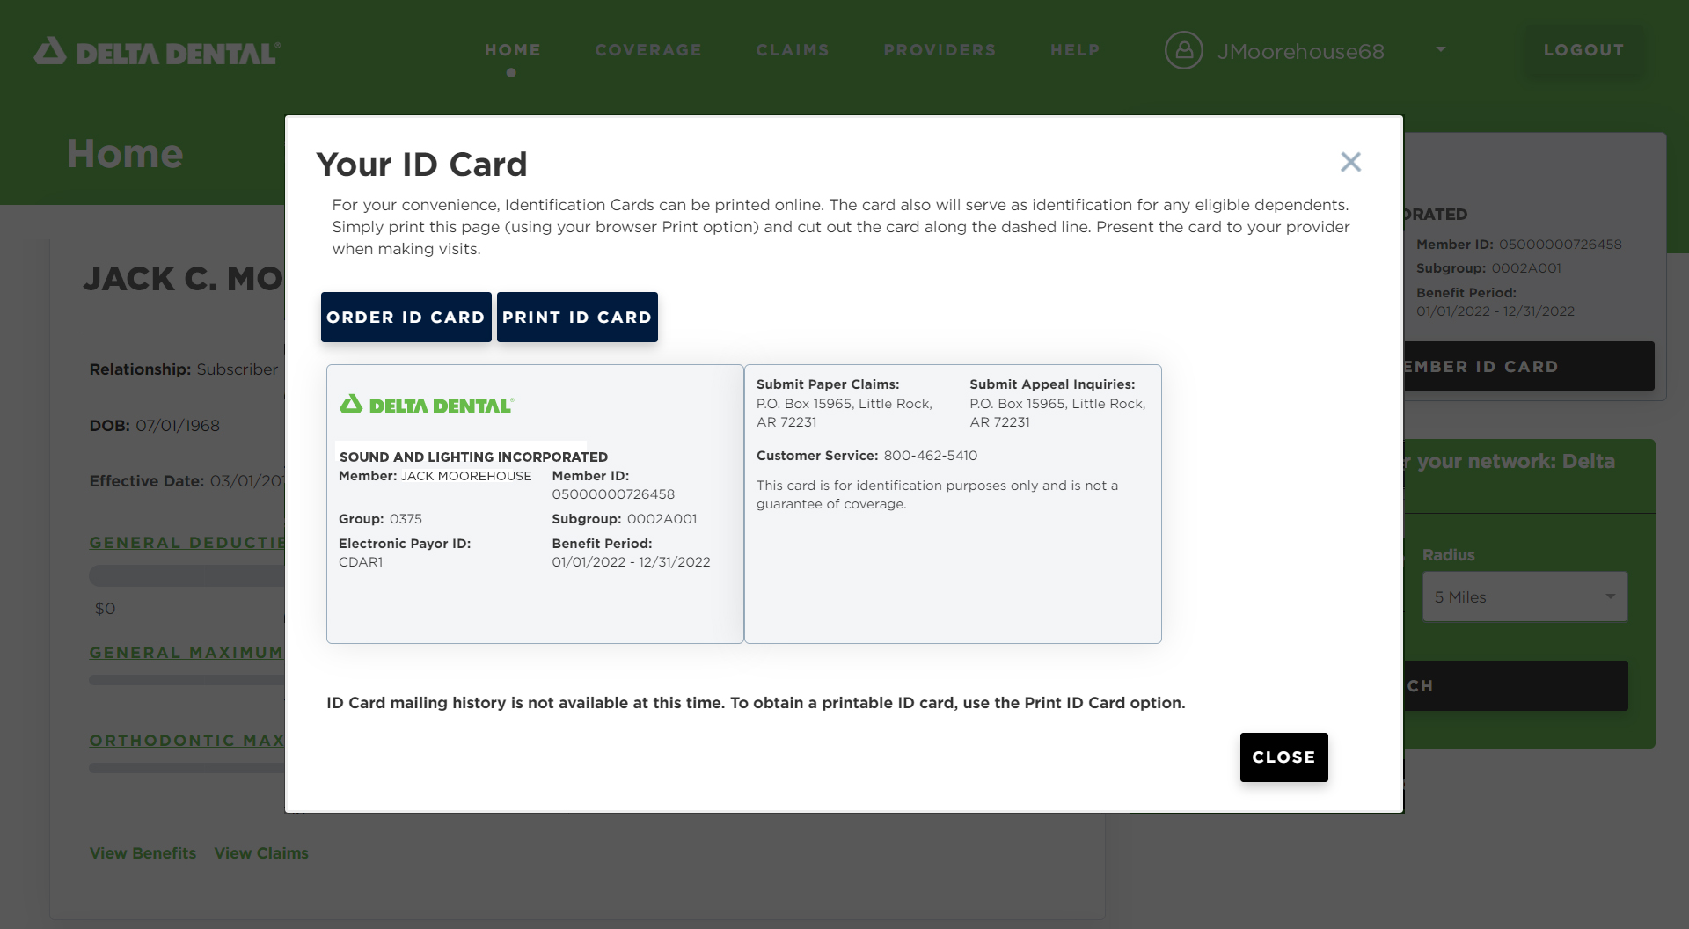Click the Submit Paper Claims address
The width and height of the screenshot is (1689, 929).
click(844, 413)
